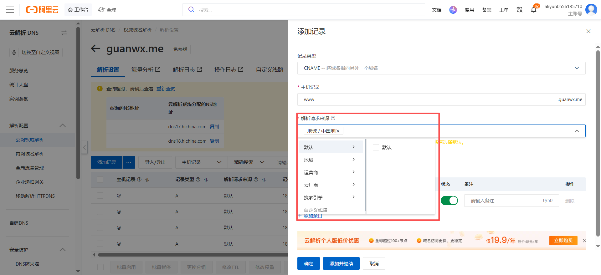The image size is (601, 275).
Task: Click the swap icon beside 云解析 DNS
Action: (64, 33)
